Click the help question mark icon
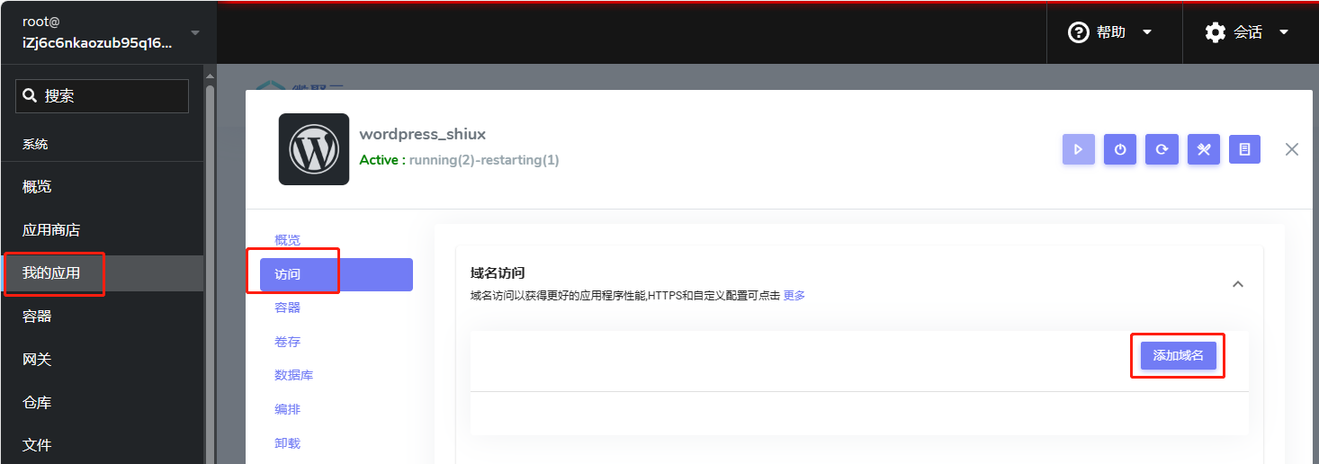 click(x=1078, y=32)
